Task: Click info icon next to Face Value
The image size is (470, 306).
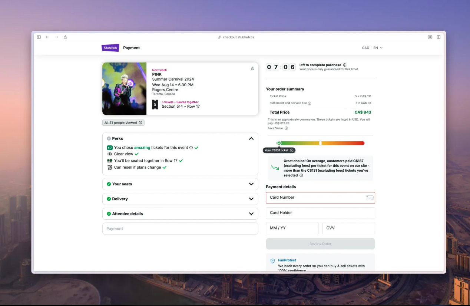Action: point(286,128)
